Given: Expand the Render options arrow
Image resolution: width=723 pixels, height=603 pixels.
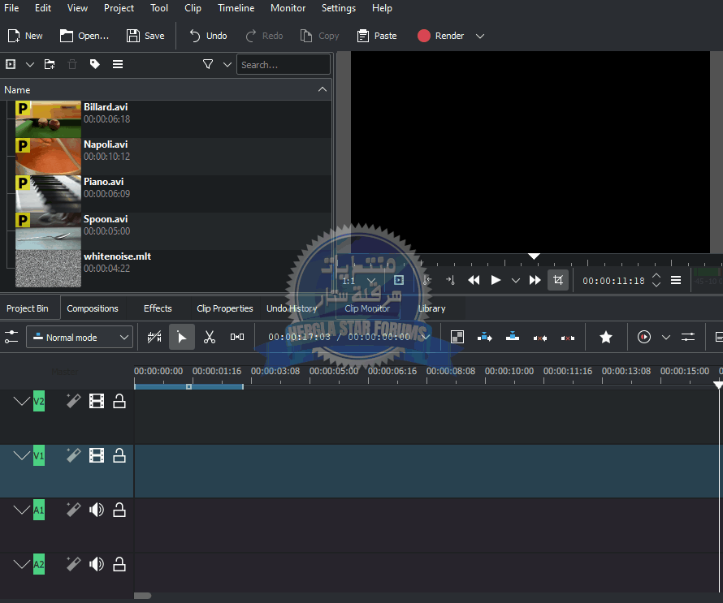Looking at the screenshot, I should (480, 36).
